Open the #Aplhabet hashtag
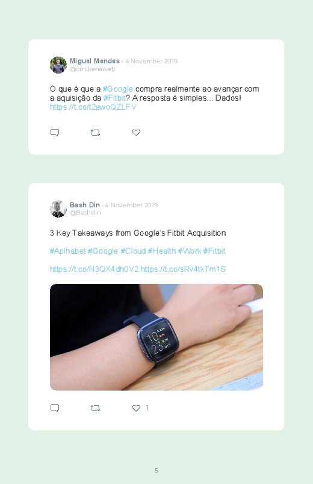 tap(67, 251)
